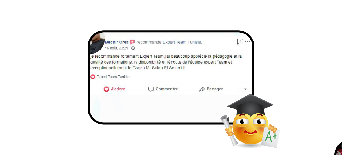Screen dimensions: 342x155
Task: Click the heart icon beside J'adore
Action: coord(106,89)
